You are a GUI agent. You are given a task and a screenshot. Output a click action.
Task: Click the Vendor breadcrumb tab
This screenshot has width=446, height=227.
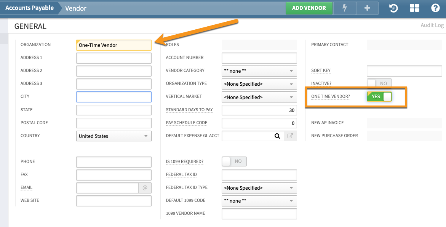[75, 8]
